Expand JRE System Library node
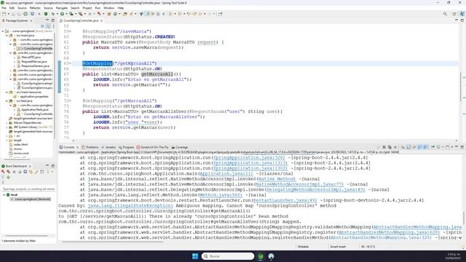The image size is (466, 262). click(x=7, y=127)
